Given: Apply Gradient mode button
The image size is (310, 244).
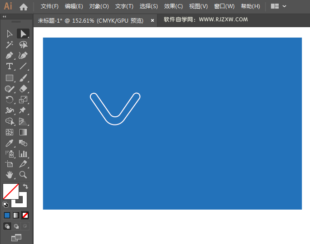Looking at the screenshot, I should click(16, 215).
